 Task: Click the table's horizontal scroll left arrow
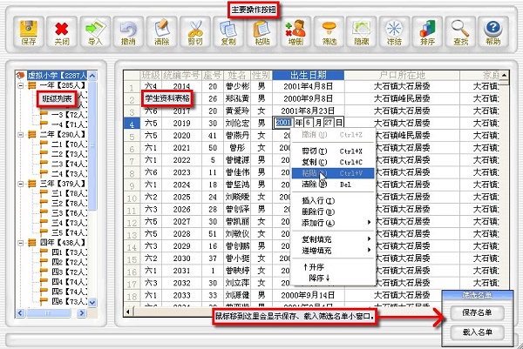pyautogui.click(x=128, y=312)
